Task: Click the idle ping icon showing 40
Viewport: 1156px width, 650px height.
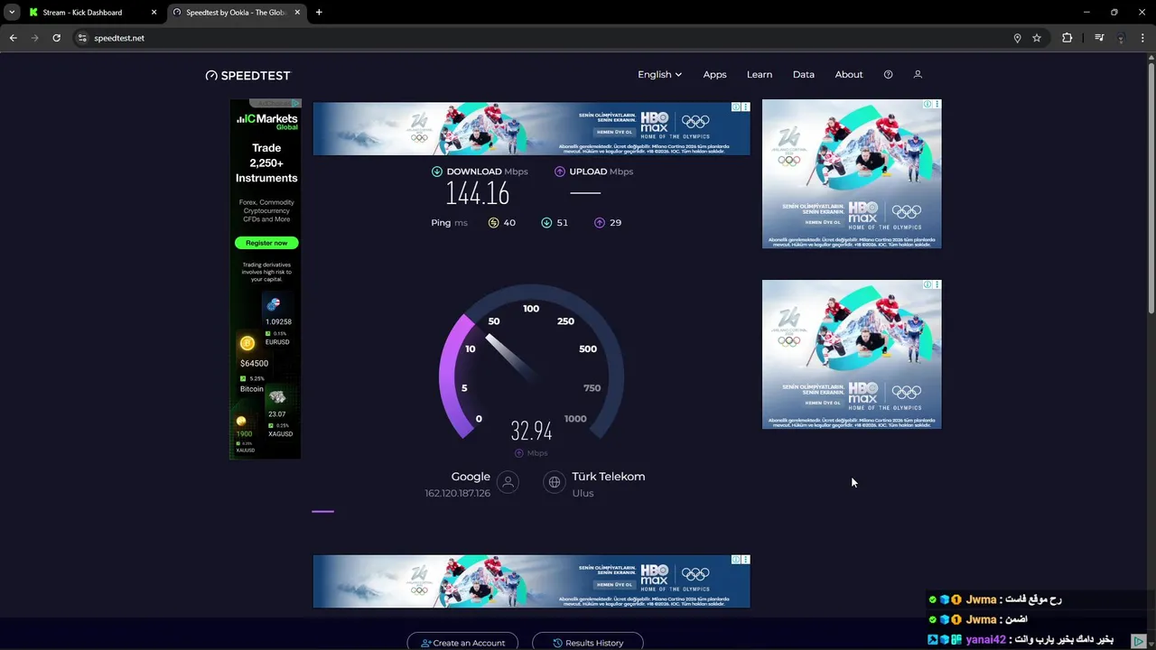Action: (493, 223)
